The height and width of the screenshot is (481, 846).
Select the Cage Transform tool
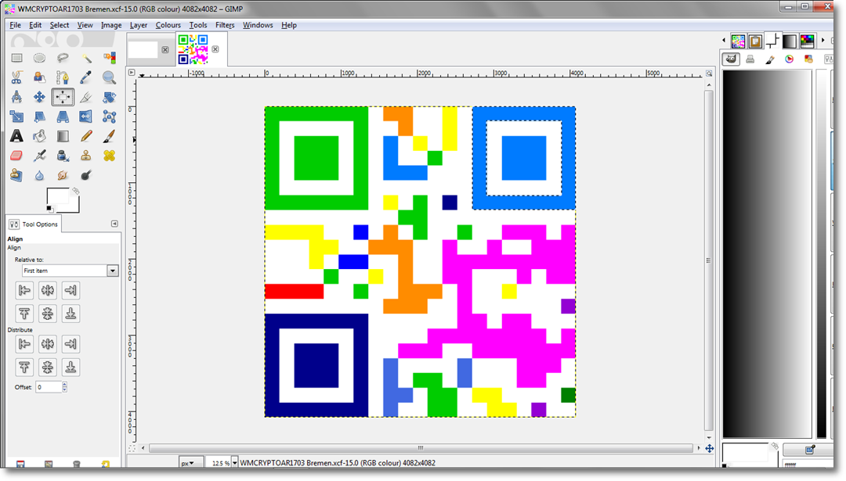109,117
